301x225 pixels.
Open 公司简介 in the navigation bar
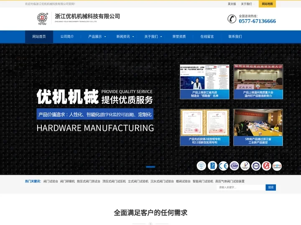[x=67, y=37]
